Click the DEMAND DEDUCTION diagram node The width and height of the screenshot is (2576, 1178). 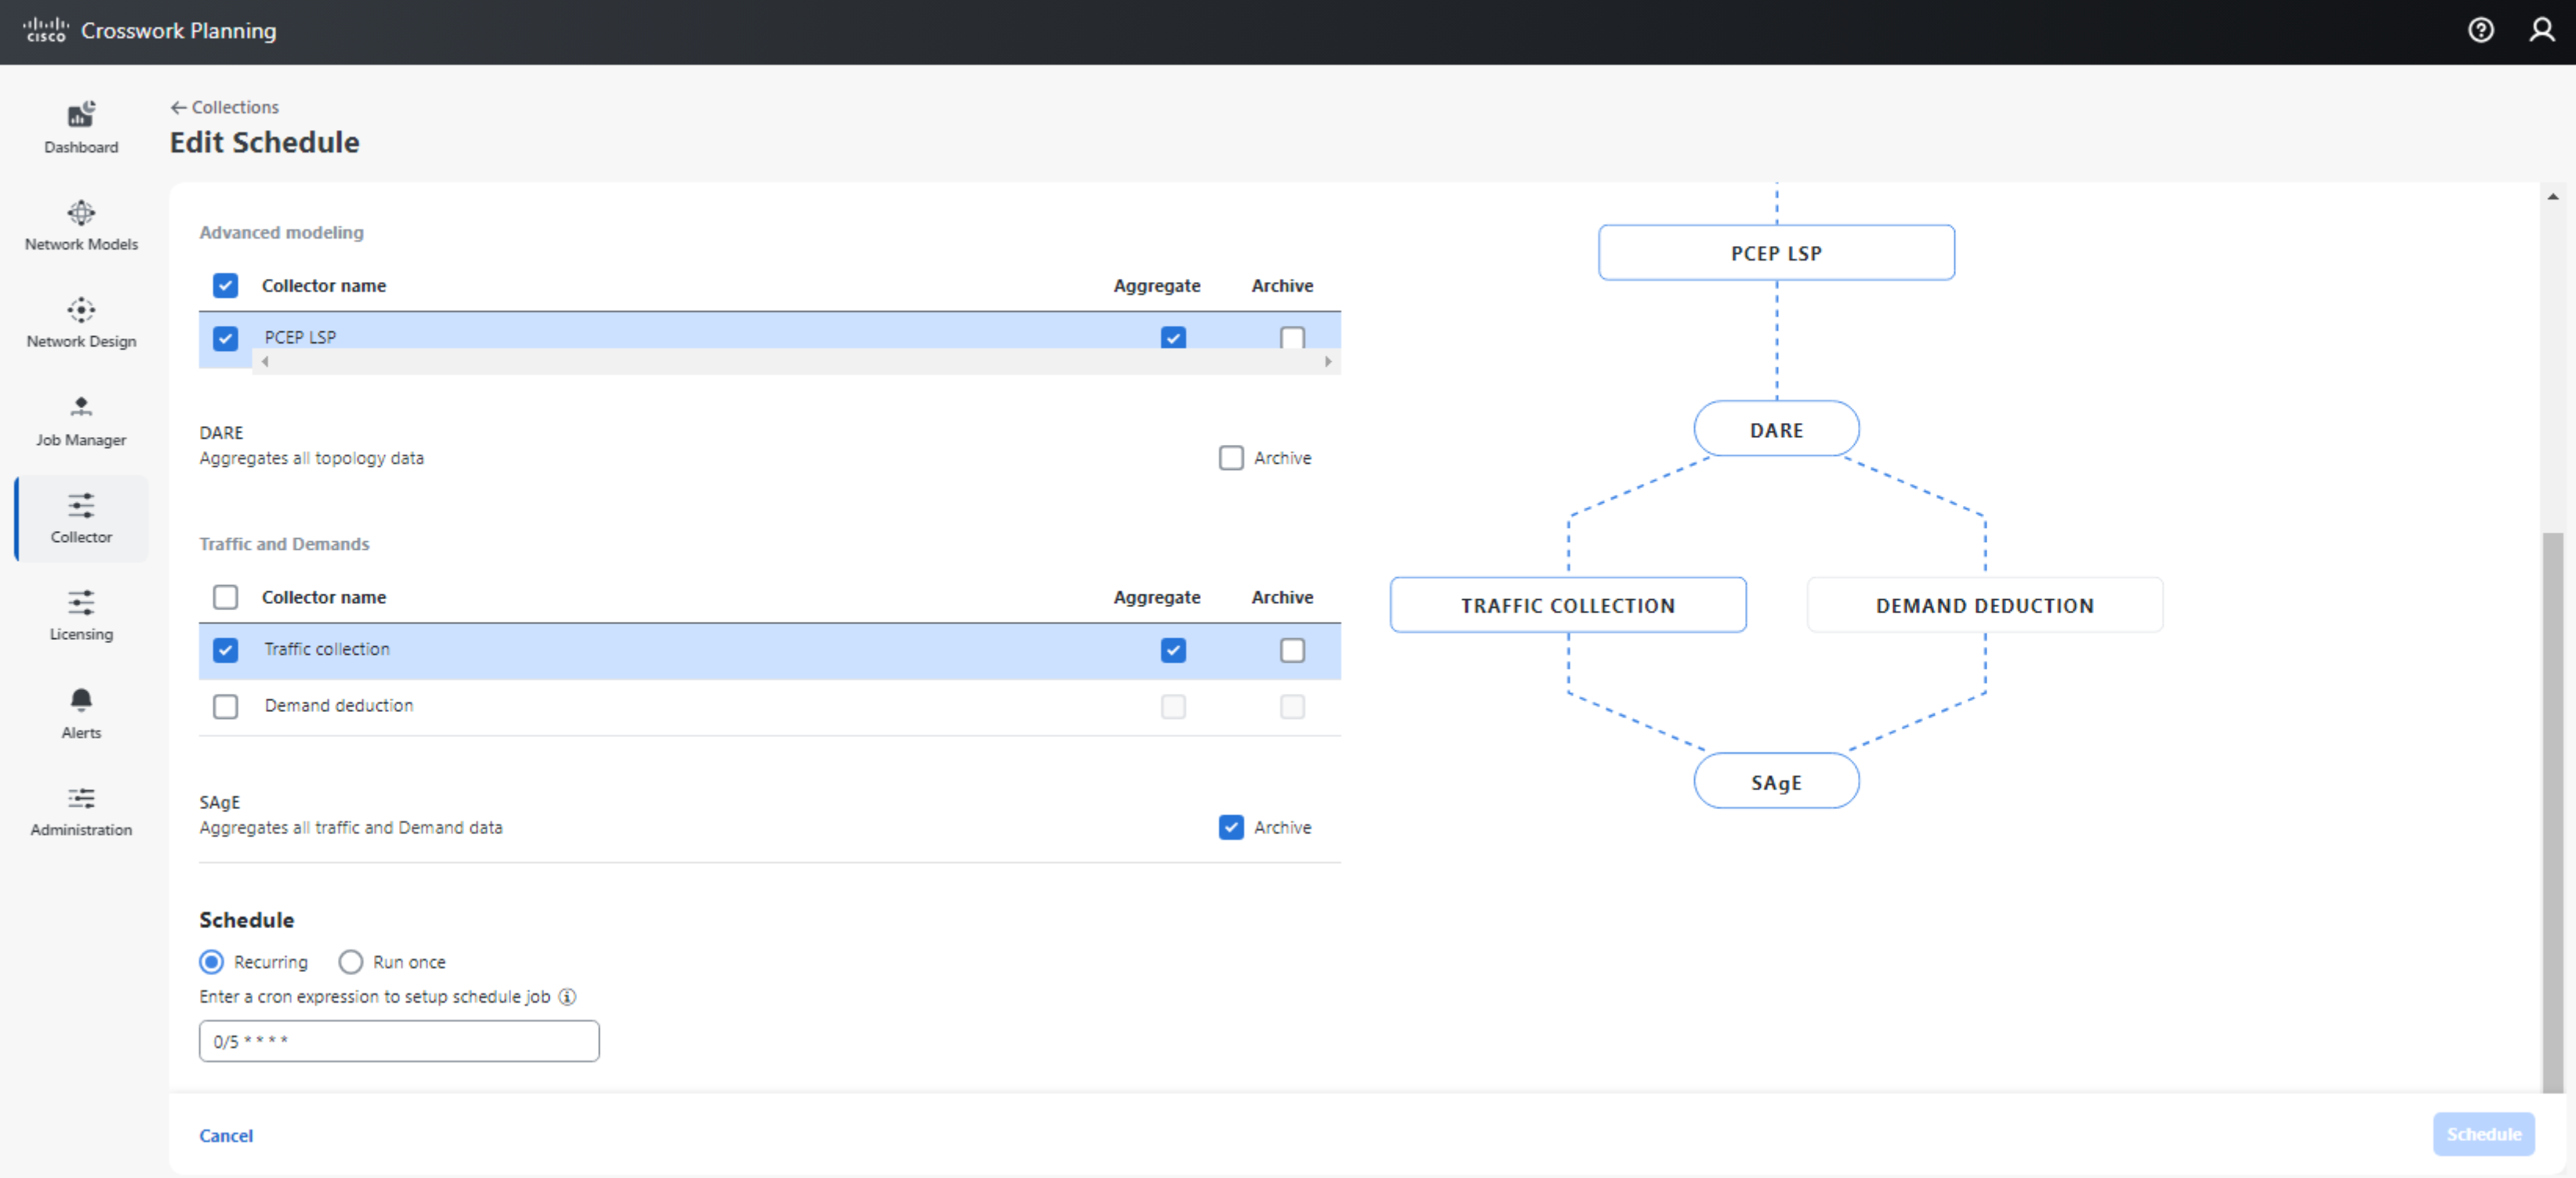1984,605
